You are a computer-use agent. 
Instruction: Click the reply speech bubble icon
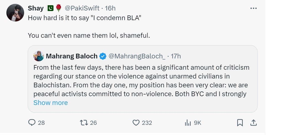point(32,123)
